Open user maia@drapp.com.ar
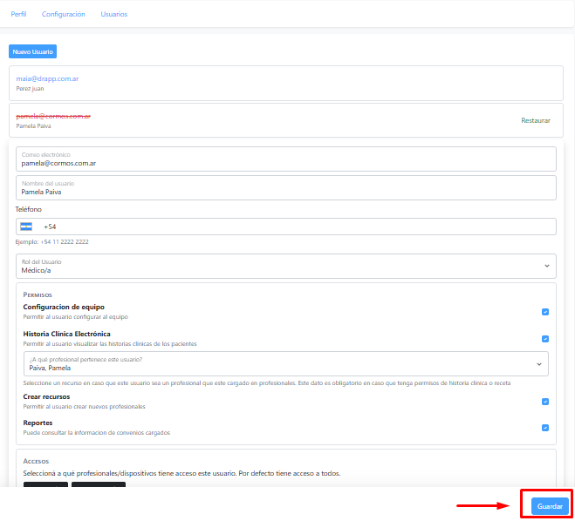The height and width of the screenshot is (521, 575). click(x=47, y=78)
